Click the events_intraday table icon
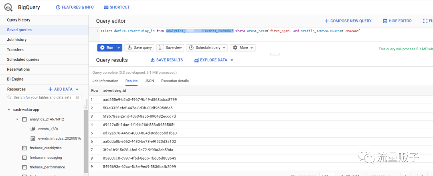 click(33, 138)
